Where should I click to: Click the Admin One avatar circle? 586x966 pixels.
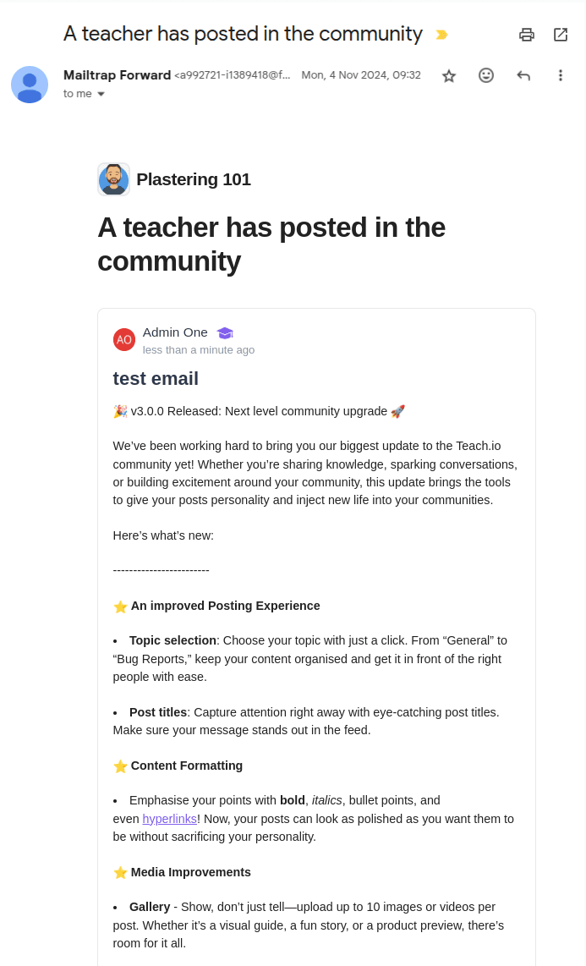(x=124, y=339)
